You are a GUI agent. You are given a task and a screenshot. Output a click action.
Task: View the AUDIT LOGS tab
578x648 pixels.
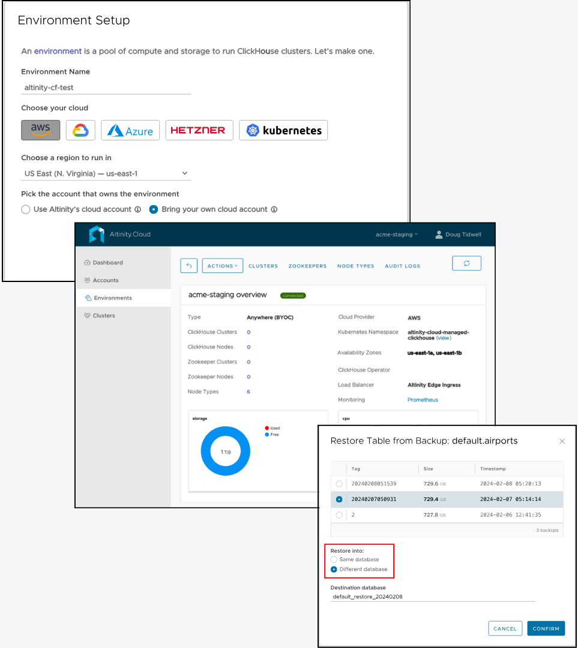coord(402,266)
